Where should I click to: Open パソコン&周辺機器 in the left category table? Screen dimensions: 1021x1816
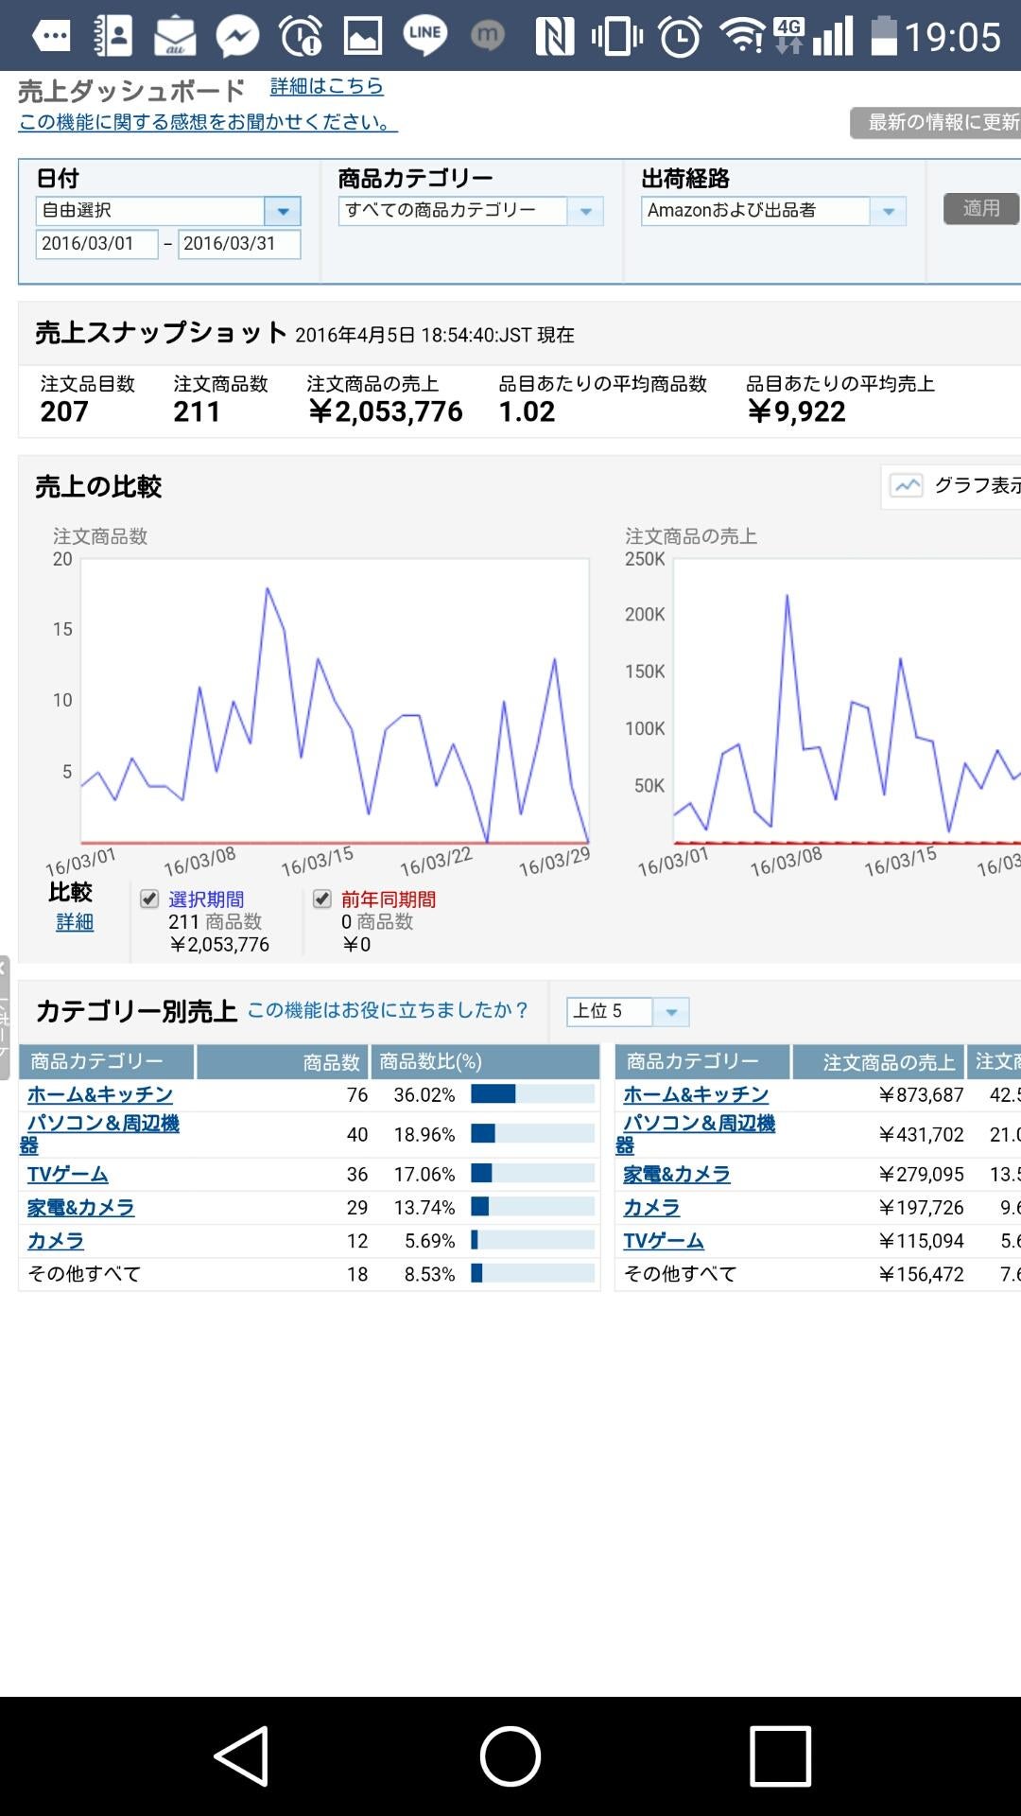pyautogui.click(x=100, y=1134)
